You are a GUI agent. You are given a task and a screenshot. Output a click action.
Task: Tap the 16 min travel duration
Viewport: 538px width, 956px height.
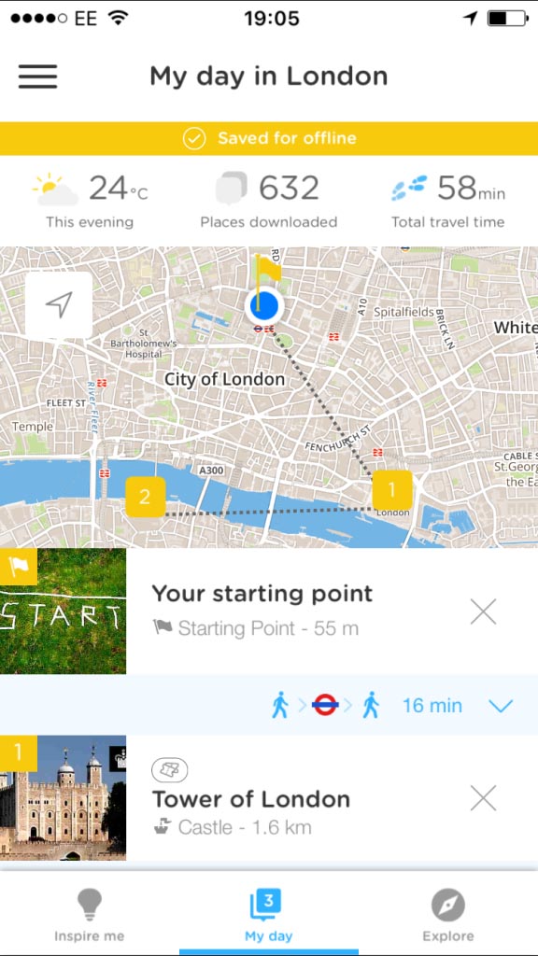click(x=432, y=706)
